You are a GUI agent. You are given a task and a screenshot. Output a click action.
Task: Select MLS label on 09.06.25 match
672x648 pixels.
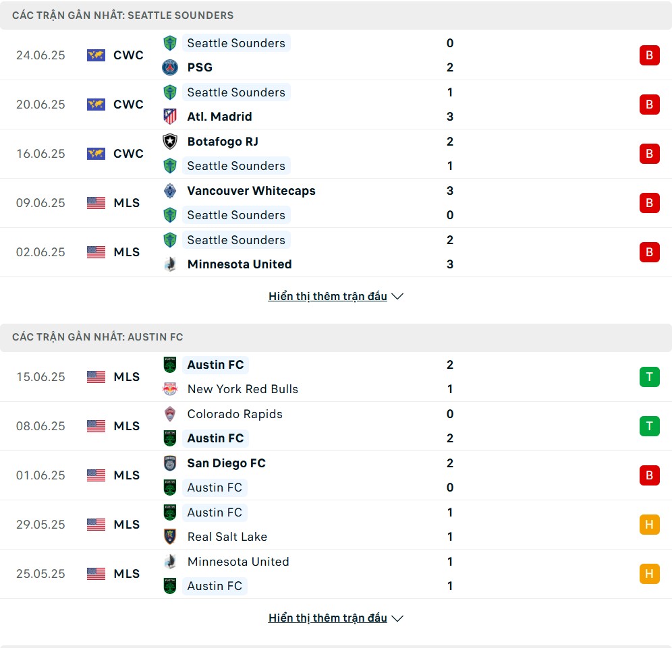click(126, 203)
